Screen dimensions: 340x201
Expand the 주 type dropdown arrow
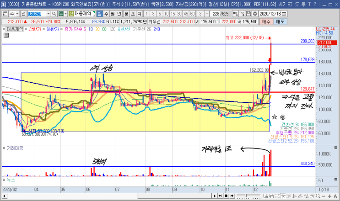coord(17,14)
